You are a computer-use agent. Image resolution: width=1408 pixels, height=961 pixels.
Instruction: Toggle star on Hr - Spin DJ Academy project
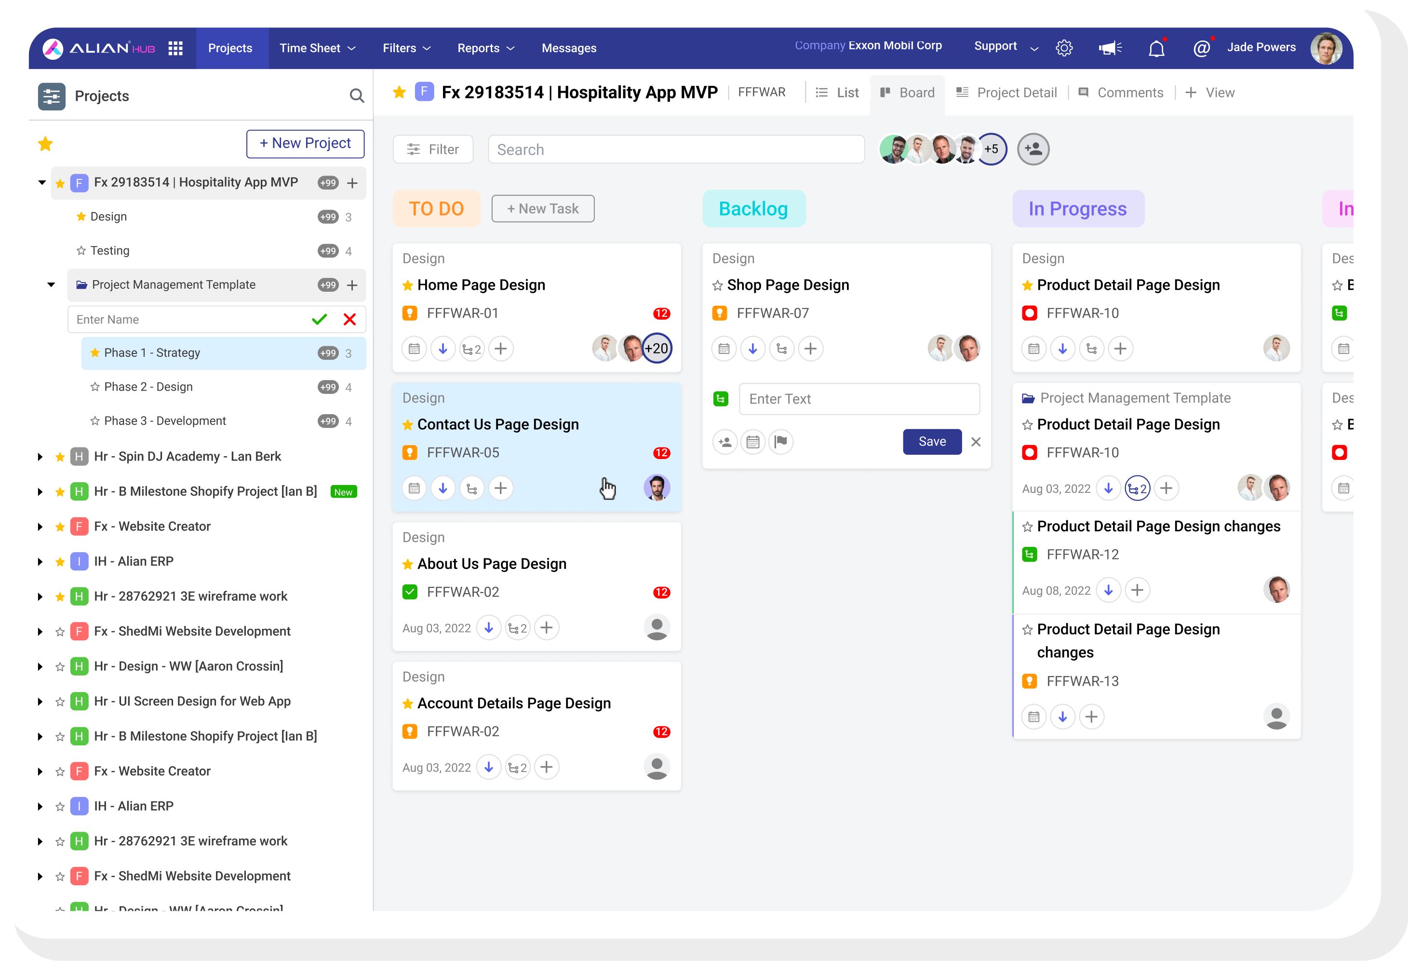click(x=60, y=456)
